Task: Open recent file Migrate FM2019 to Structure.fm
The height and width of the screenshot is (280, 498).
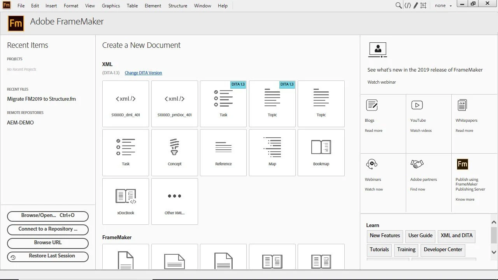Action: point(41,99)
